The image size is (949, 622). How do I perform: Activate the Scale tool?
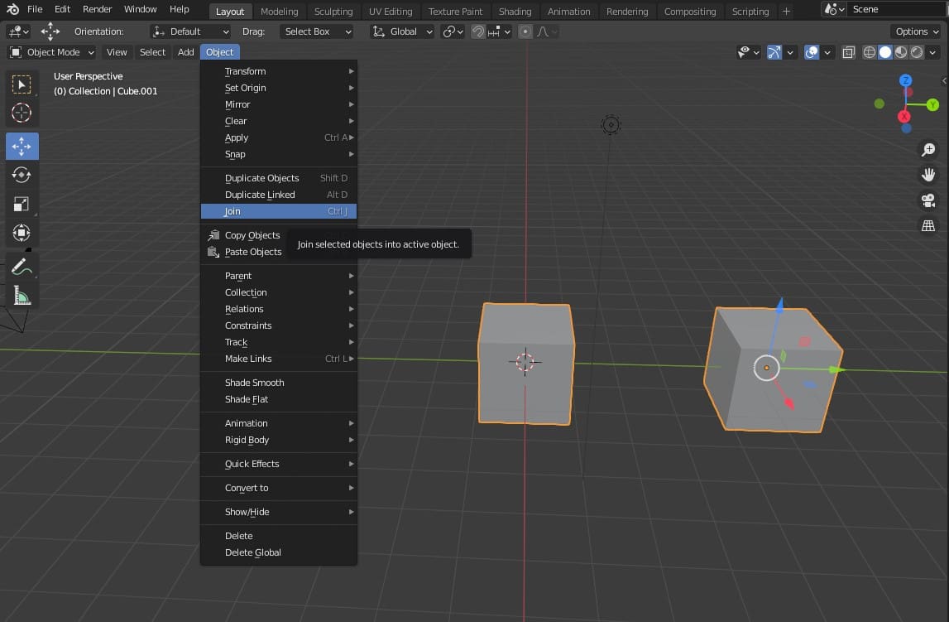tap(22, 204)
